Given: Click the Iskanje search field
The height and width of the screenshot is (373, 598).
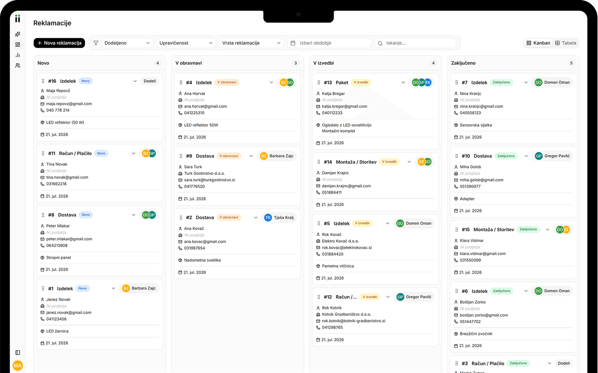Looking at the screenshot, I should [415, 43].
